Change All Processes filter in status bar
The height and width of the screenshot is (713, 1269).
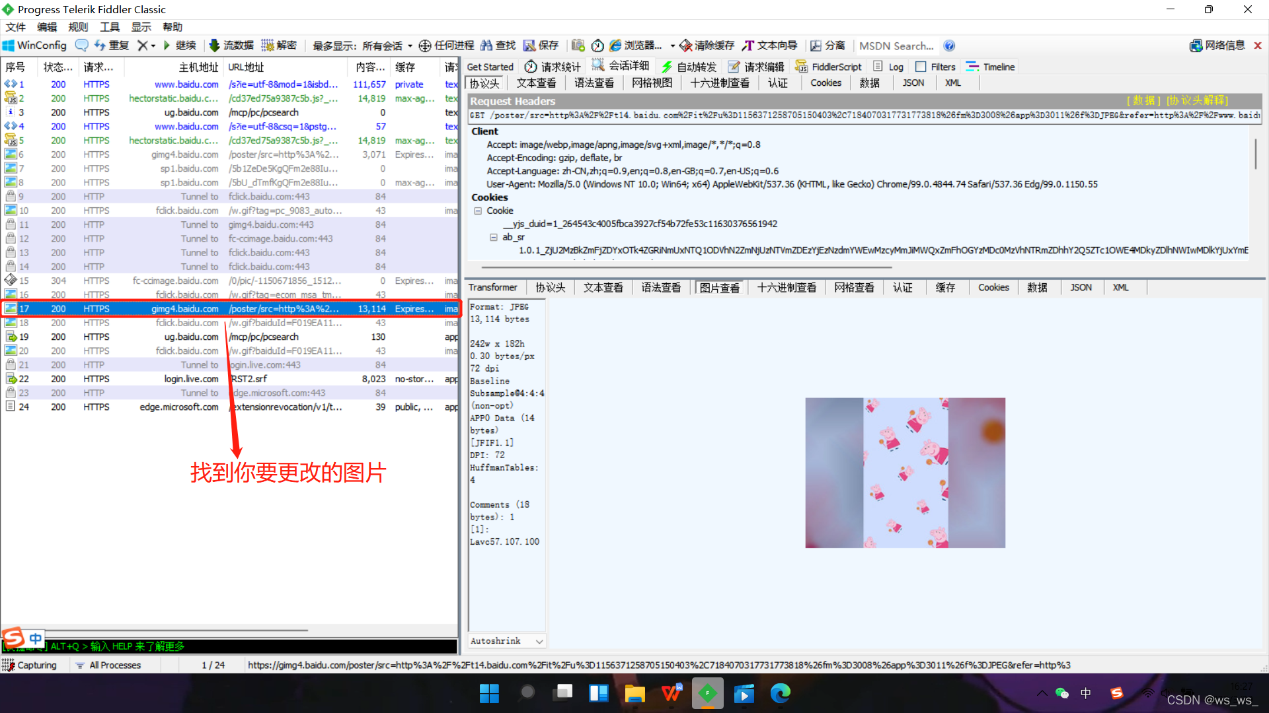click(108, 665)
